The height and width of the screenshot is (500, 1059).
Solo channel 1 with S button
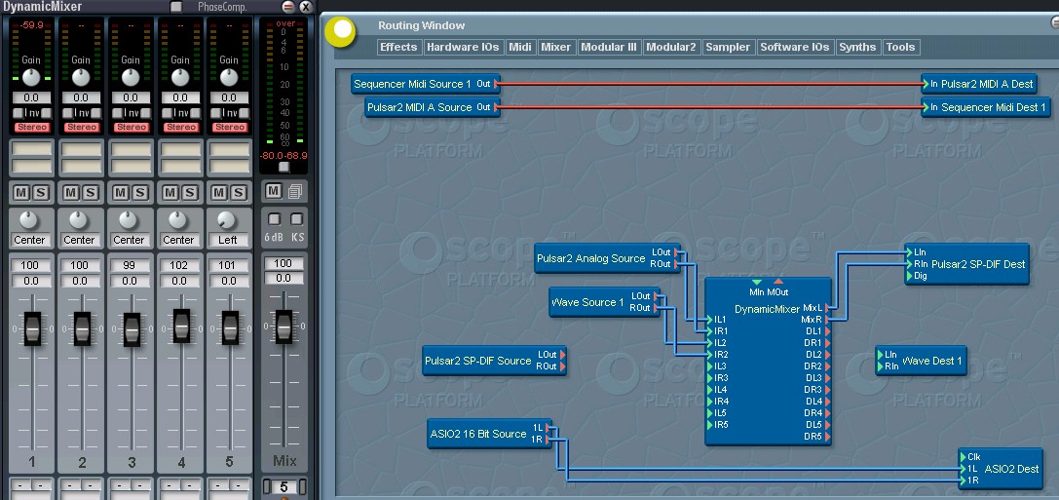tap(41, 193)
